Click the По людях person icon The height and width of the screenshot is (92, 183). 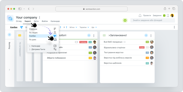(x=55, y=32)
